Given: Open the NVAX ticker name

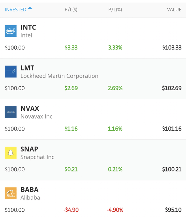Looking at the screenshot, I should pyautogui.click(x=30, y=109).
